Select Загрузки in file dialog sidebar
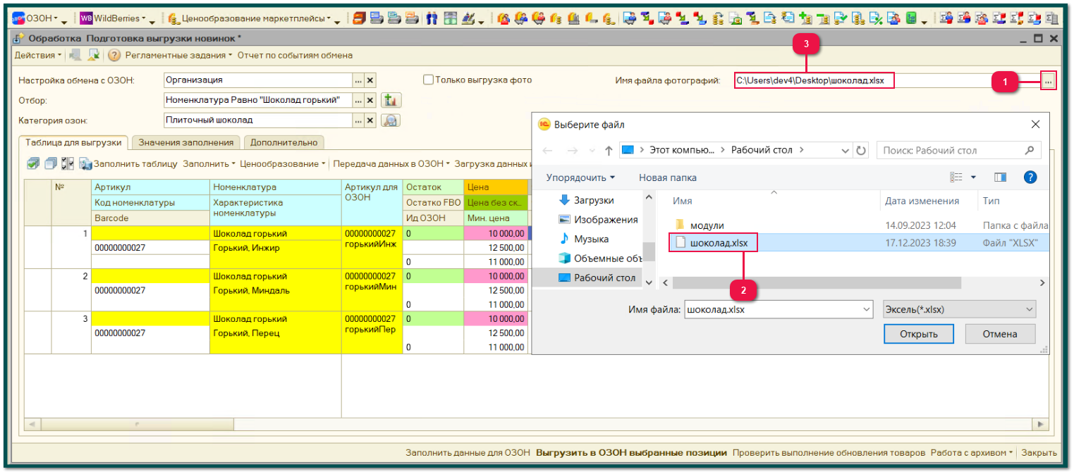 click(593, 200)
